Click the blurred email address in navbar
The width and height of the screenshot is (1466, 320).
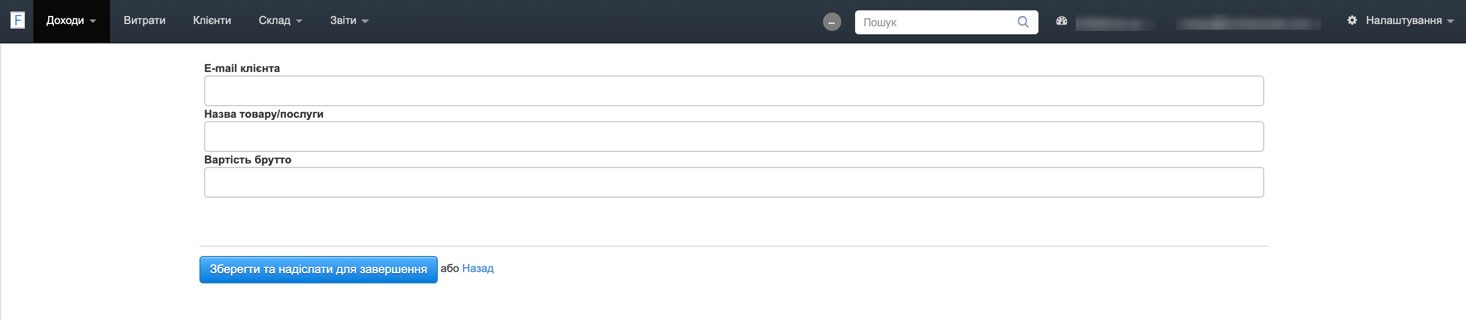point(1248,23)
